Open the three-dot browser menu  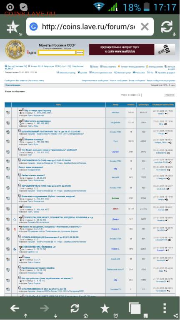pos(165,308)
